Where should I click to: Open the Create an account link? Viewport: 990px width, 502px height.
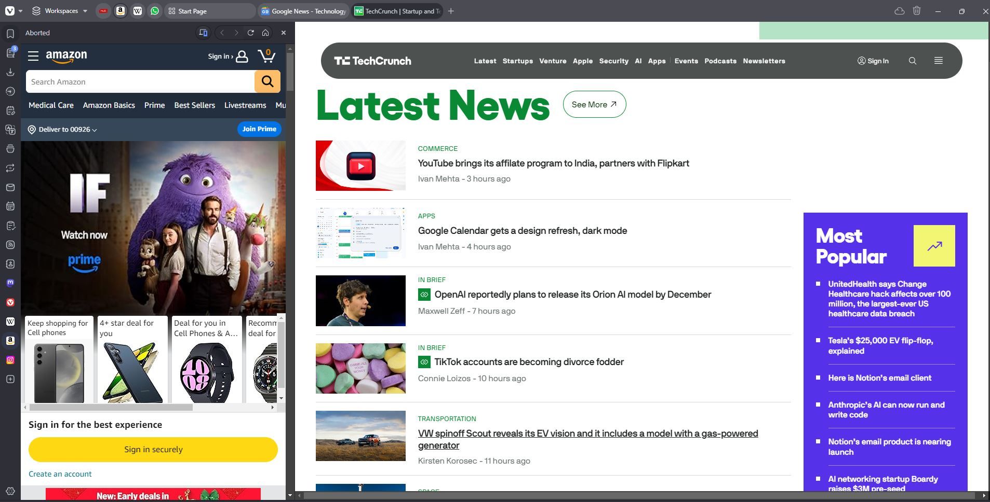[x=60, y=474]
